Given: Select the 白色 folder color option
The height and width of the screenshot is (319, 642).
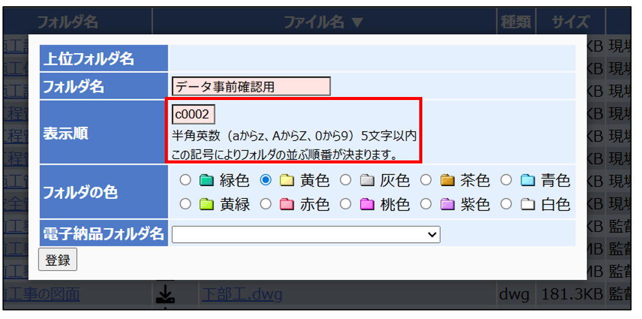Looking at the screenshot, I should click(506, 205).
